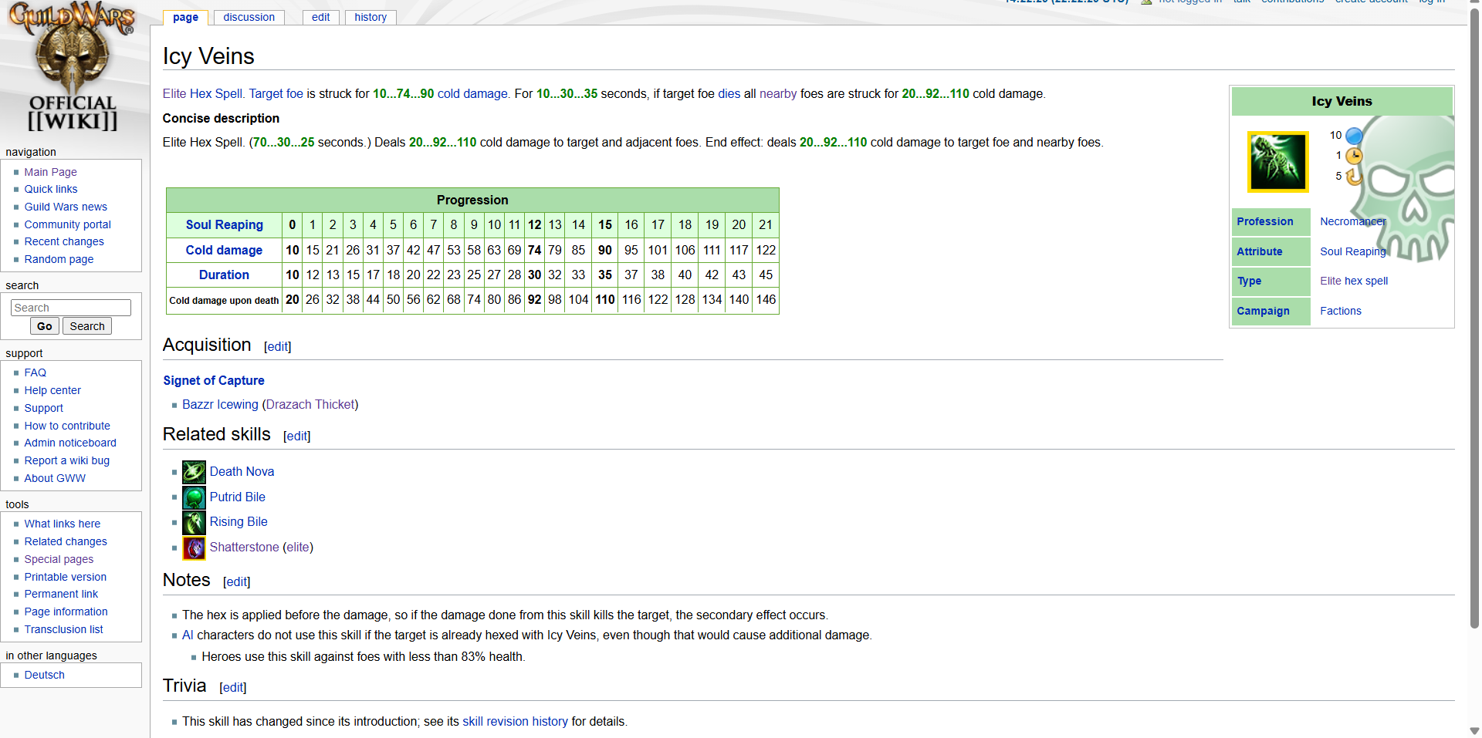This screenshot has height=738, width=1482.
Task: Click the Support link in sidebar
Action: (43, 408)
